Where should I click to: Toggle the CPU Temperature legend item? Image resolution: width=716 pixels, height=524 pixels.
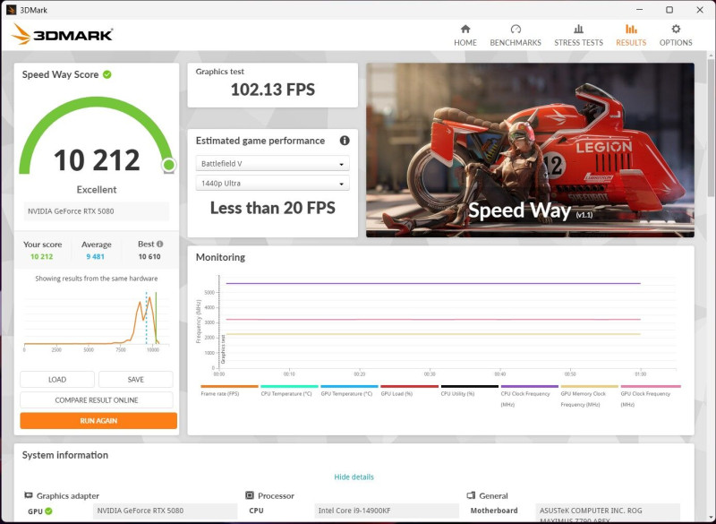click(289, 391)
